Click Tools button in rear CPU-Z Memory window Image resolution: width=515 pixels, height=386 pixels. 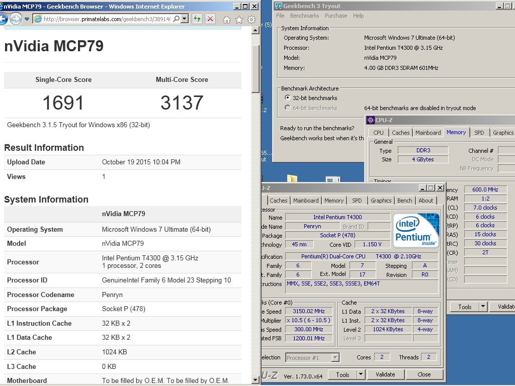[x=465, y=307]
